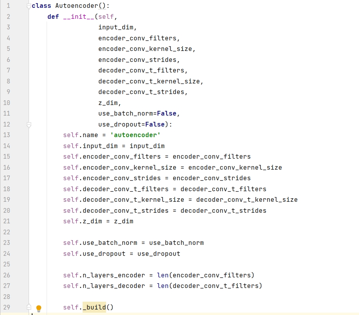Click line number 1 in the gutter
This screenshot has height=315, width=359.
[8, 5]
